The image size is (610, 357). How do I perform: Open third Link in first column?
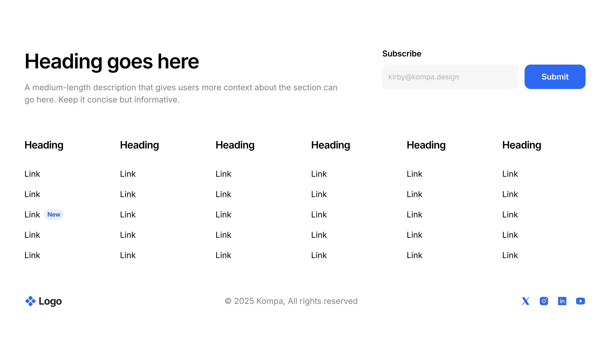32,215
